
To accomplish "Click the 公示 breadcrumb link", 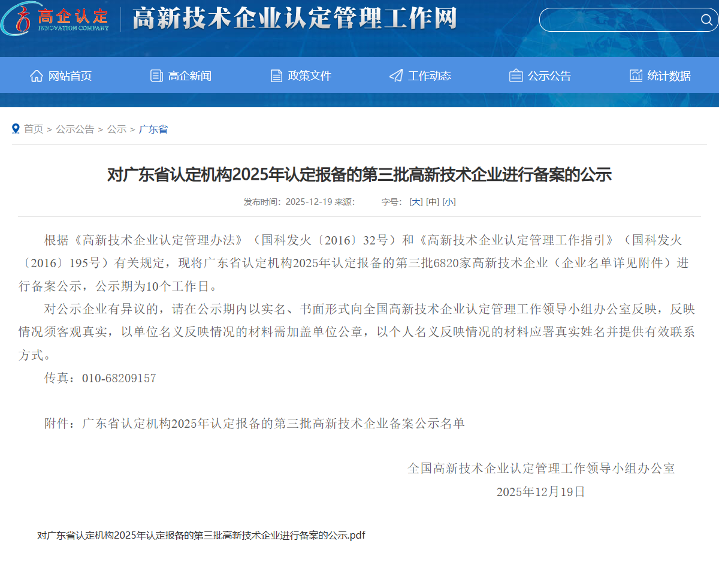I will click(x=117, y=129).
